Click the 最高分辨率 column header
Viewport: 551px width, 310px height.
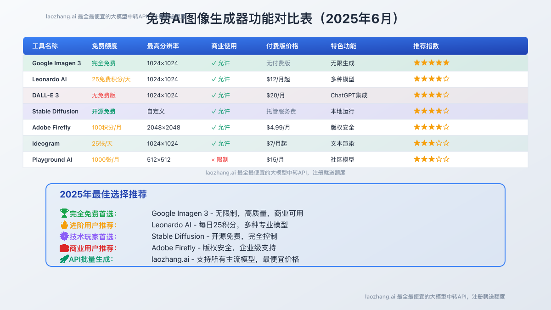[x=163, y=46]
